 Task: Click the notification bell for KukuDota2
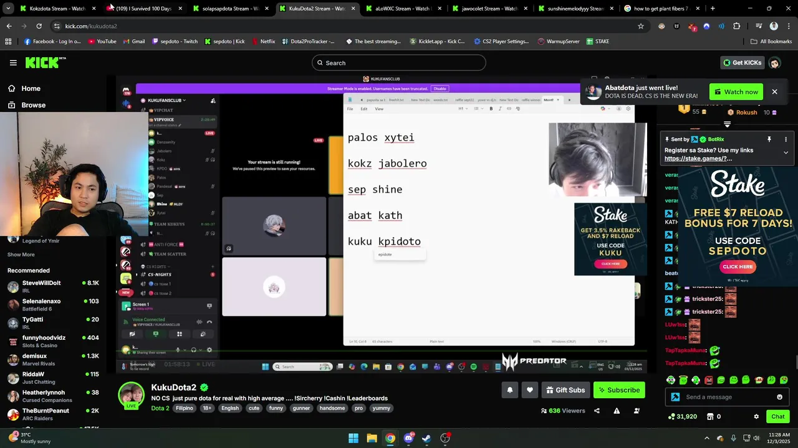509,390
